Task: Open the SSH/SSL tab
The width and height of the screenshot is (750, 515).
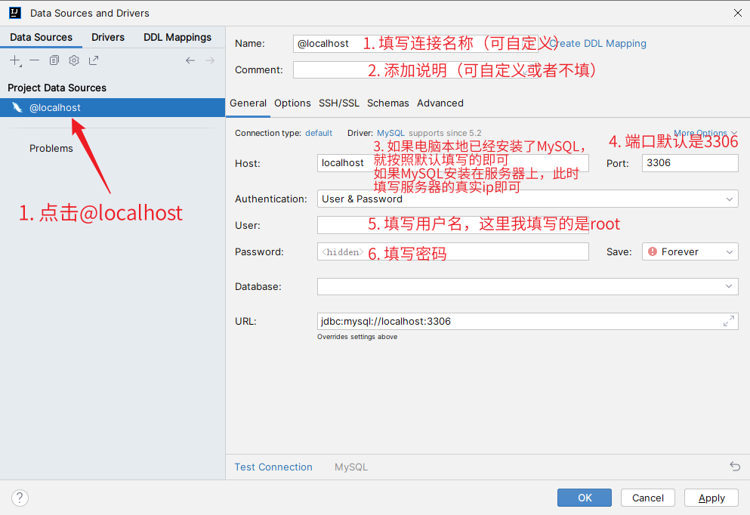Action: click(x=339, y=103)
